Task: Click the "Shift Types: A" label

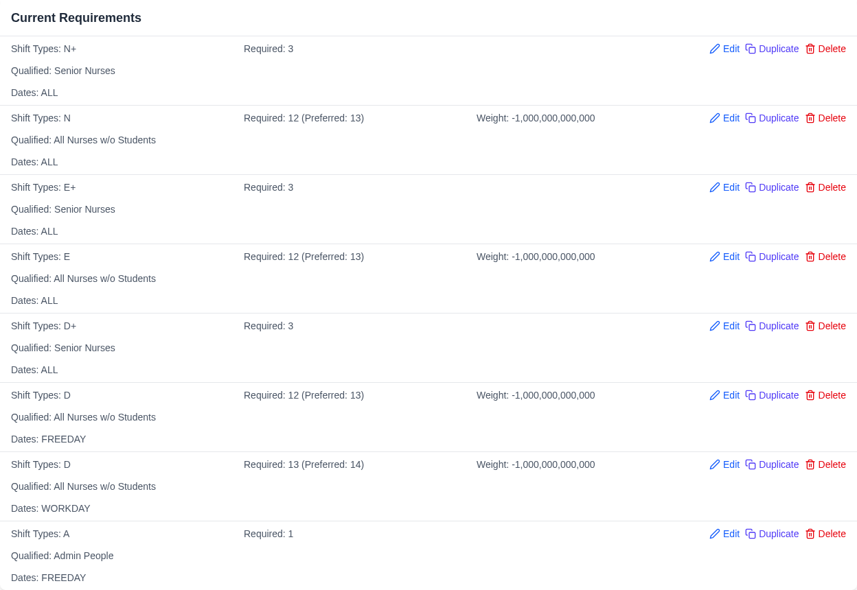Action: pyautogui.click(x=41, y=534)
